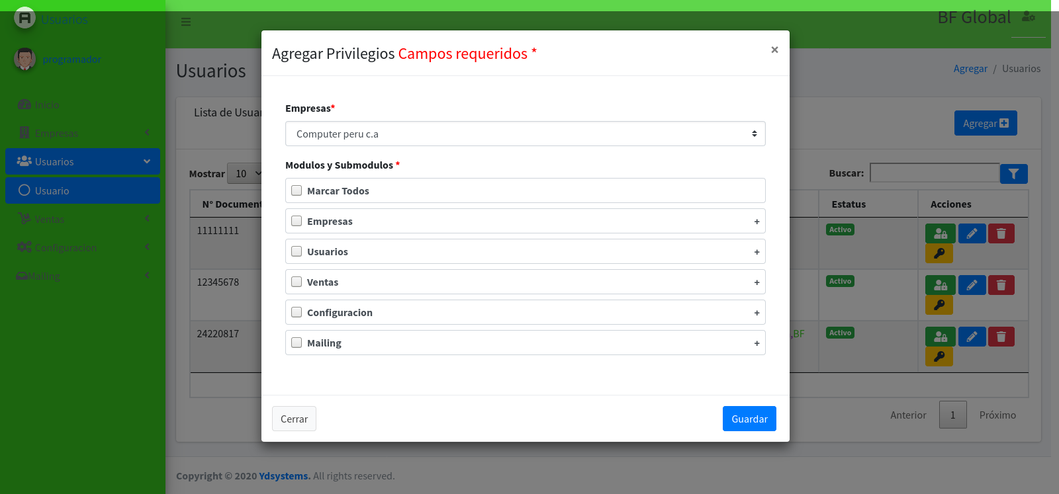
Task: Click the Cerrar button in dialog
Action: pos(294,419)
